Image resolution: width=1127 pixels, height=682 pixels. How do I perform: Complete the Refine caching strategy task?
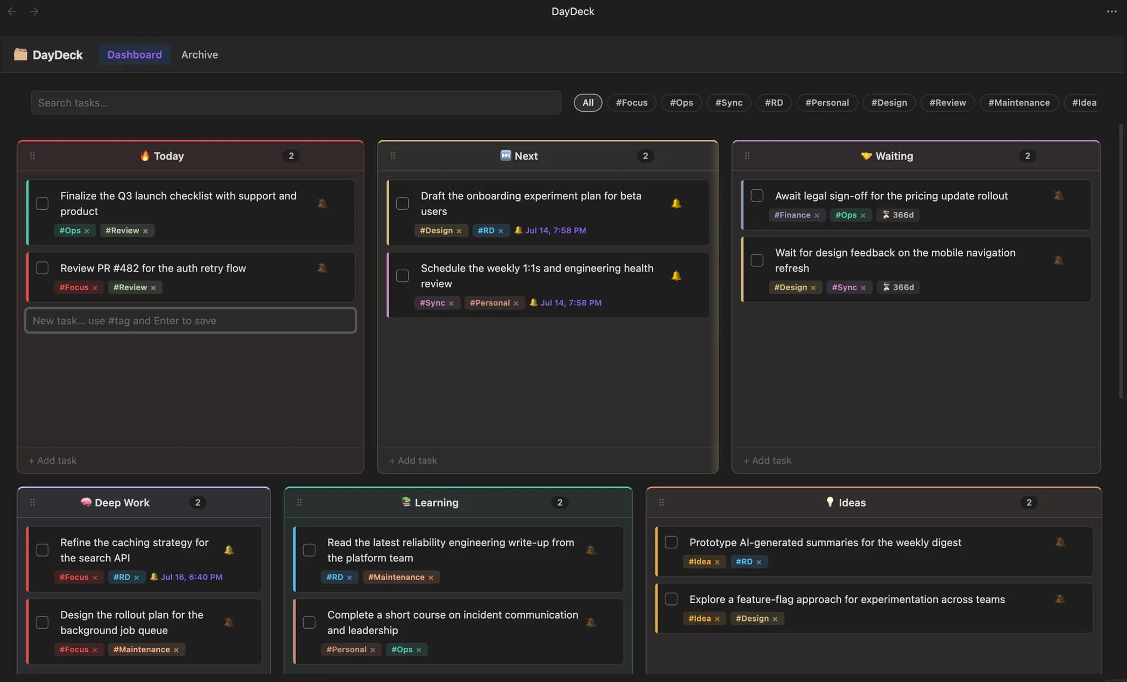coord(42,550)
